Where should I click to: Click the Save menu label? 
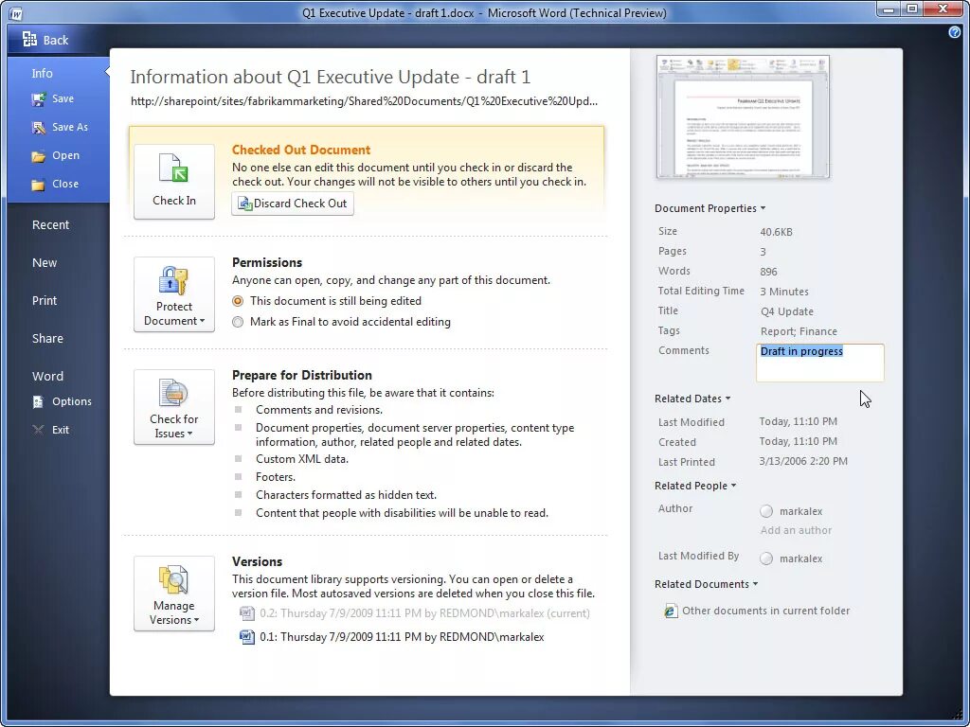63,98
